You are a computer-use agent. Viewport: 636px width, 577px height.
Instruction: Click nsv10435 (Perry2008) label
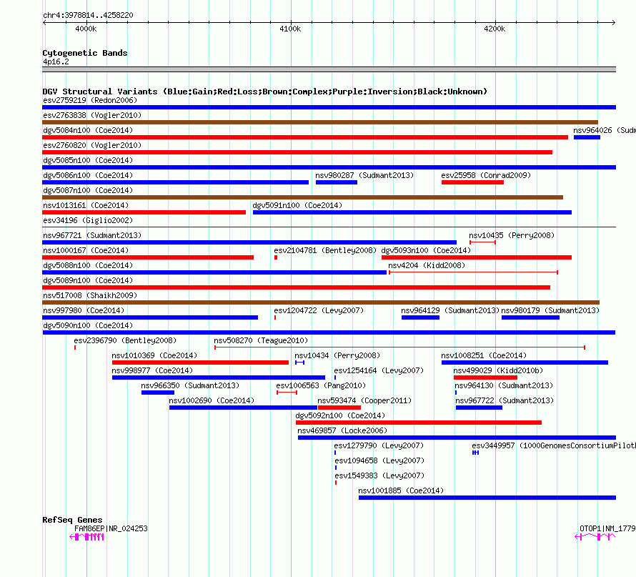click(512, 235)
